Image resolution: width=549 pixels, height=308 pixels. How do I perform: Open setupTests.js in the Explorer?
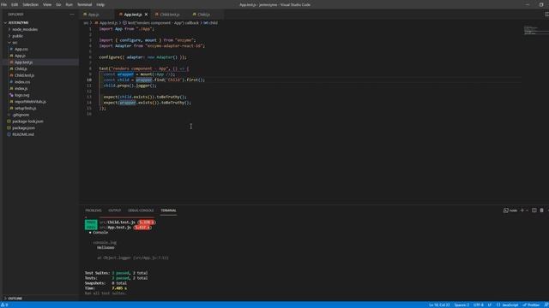25,109
